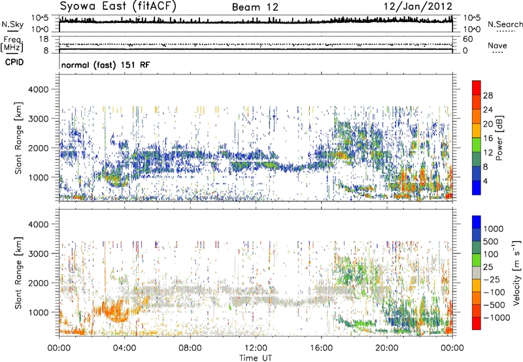The height and width of the screenshot is (362, 523).
Task: Click the '18' frequency axis tick
Action: pos(44,39)
